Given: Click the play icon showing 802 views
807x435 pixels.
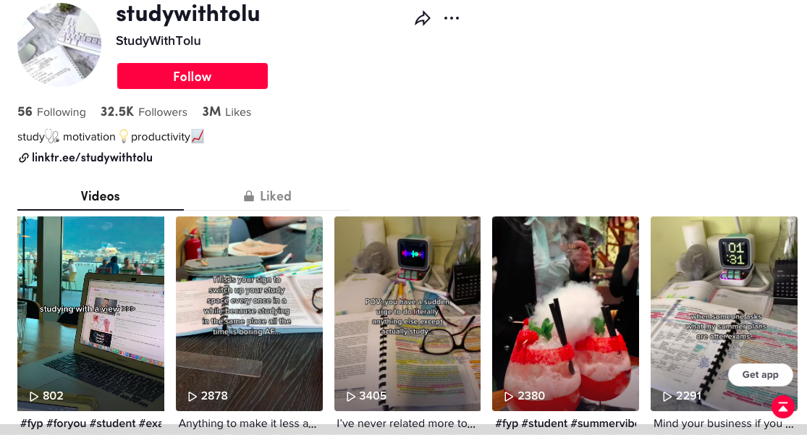Looking at the screenshot, I should [x=34, y=397].
